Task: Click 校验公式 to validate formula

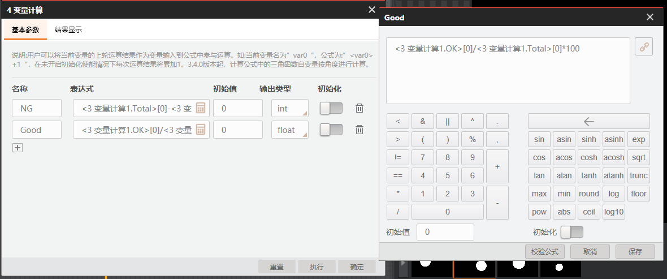Action: 545,251
